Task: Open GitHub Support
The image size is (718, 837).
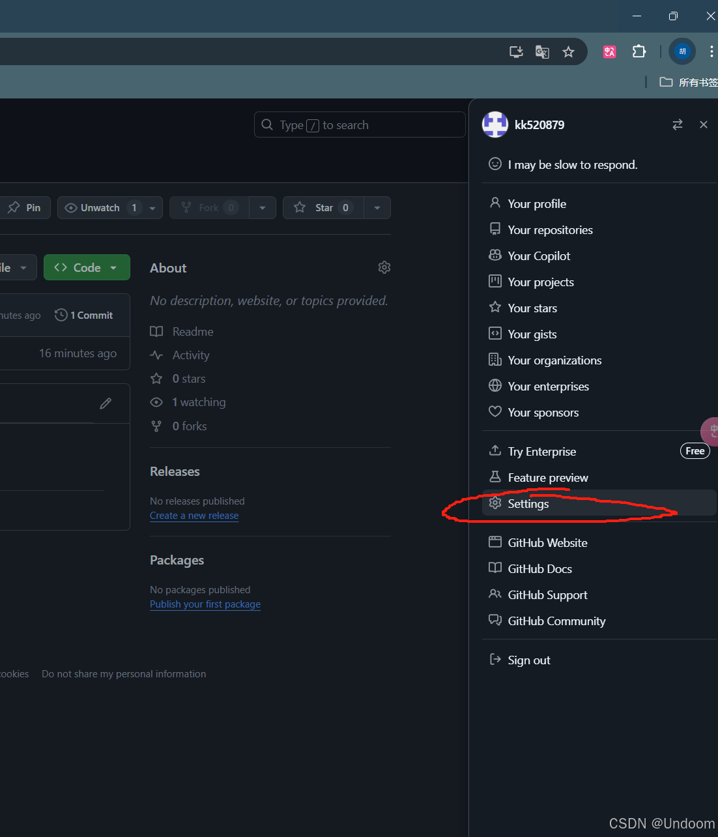Action: [599, 595]
